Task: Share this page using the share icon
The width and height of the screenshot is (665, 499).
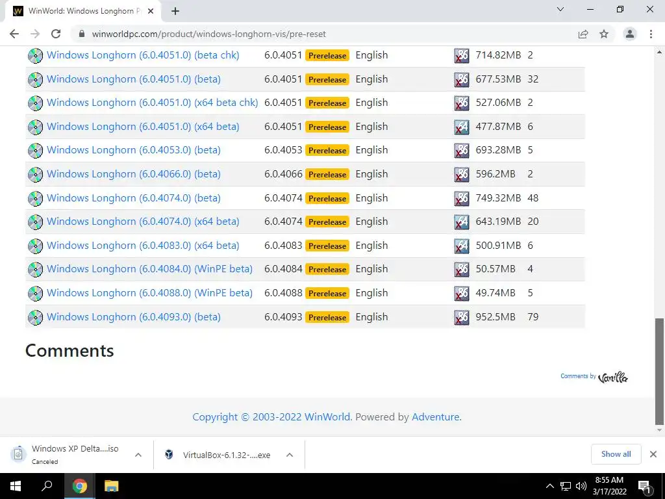Action: (583, 34)
